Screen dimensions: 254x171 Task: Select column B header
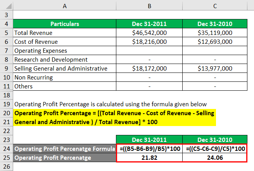click(x=149, y=6)
